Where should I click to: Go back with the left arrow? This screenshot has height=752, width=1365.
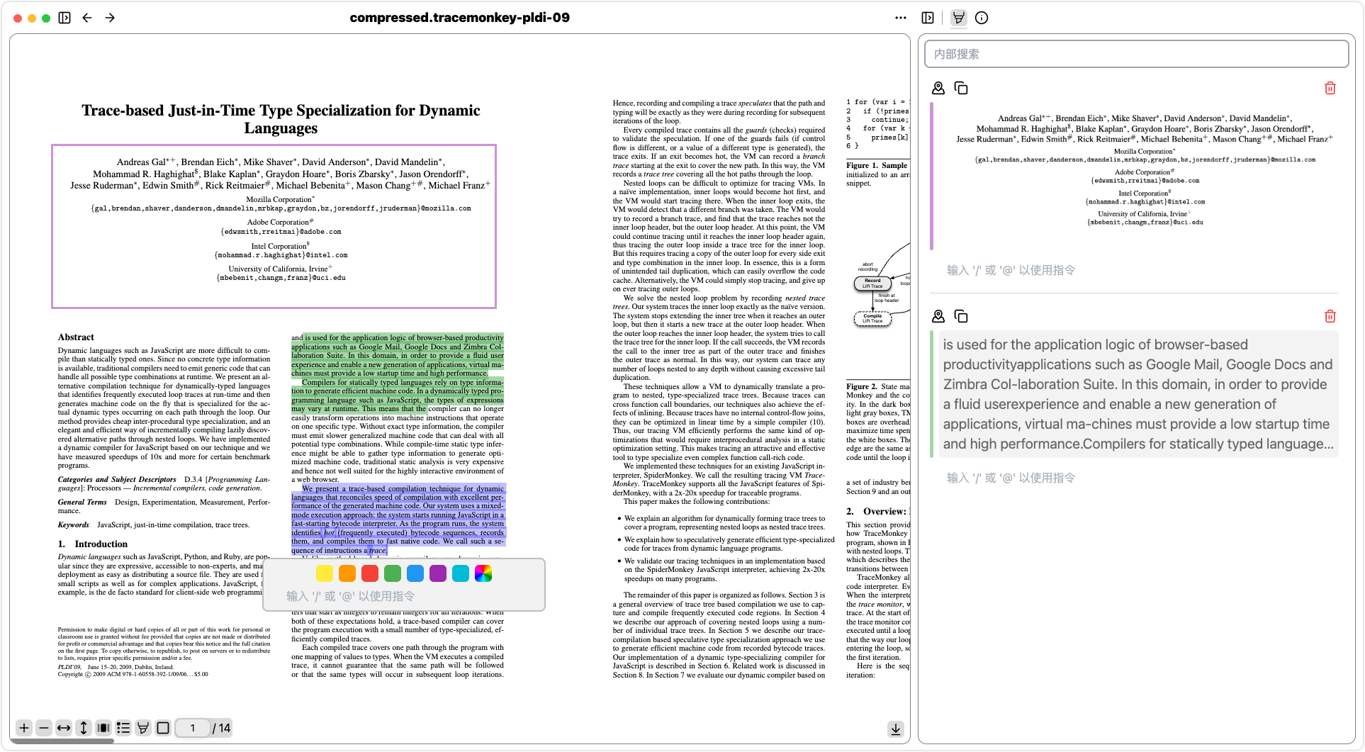click(x=87, y=18)
